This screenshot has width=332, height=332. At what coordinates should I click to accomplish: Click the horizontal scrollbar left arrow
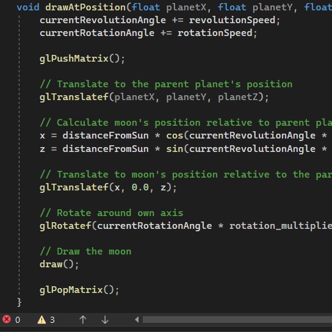(x=137, y=320)
